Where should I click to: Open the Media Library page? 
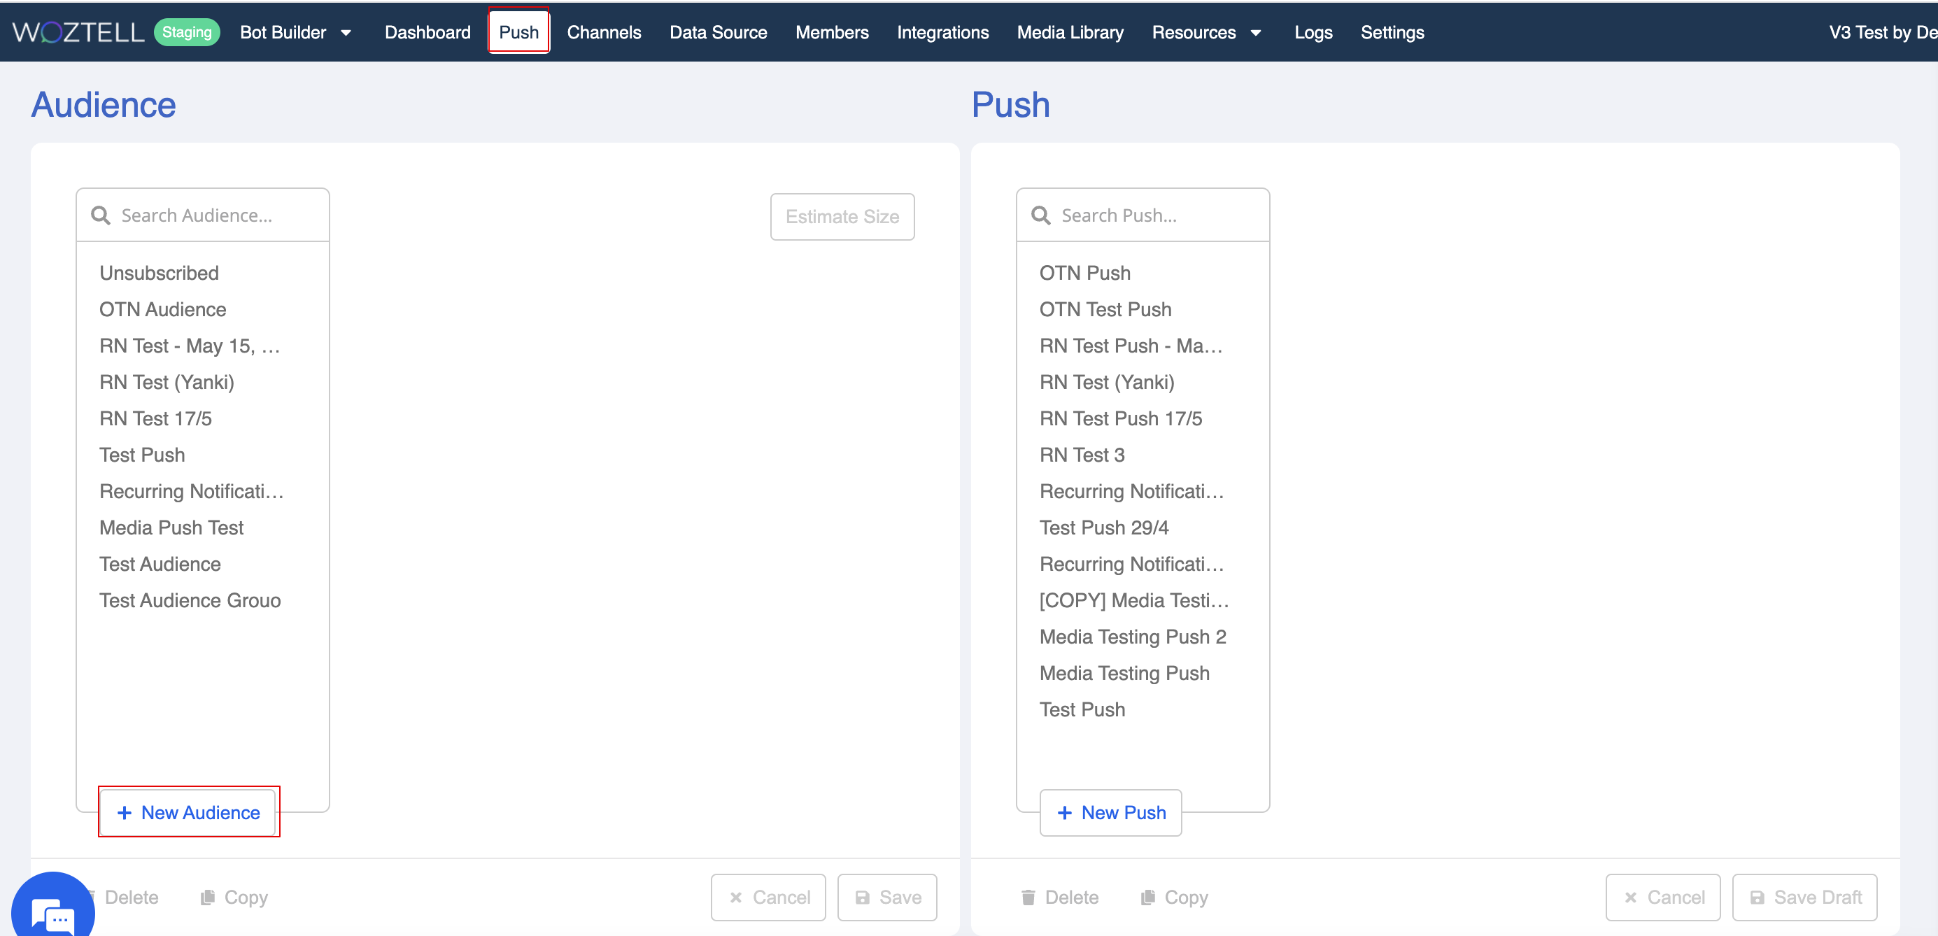tap(1070, 32)
